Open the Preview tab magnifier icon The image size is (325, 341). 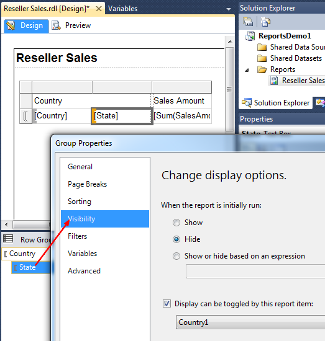(56, 25)
